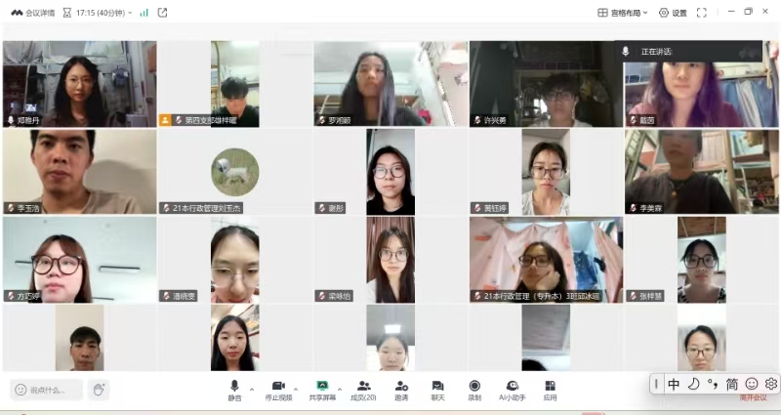Click the network signal strength indicator
Image resolution: width=781 pixels, height=415 pixels.
(x=144, y=13)
